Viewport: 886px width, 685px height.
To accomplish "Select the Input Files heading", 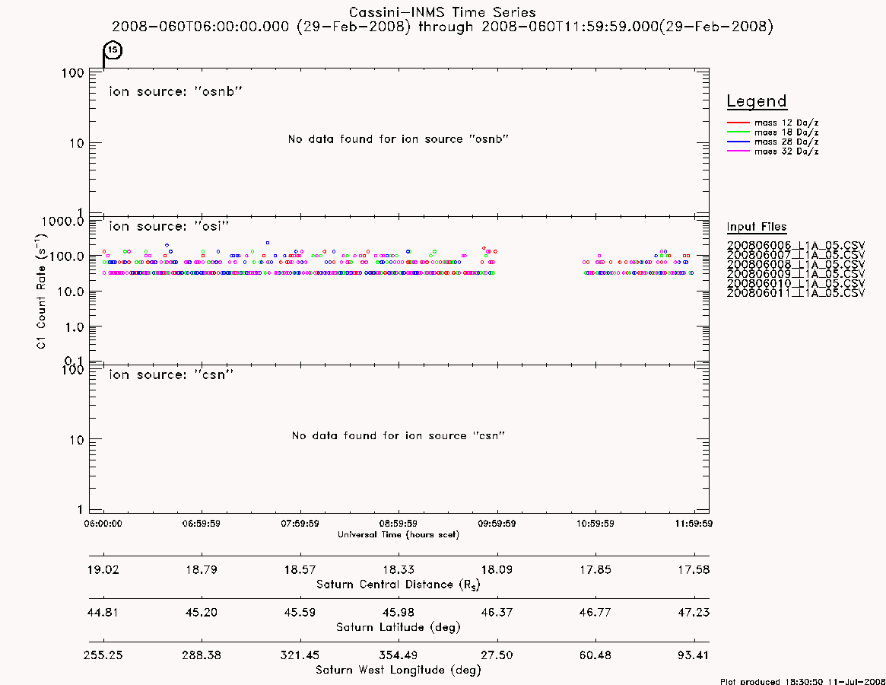I will 757,227.
